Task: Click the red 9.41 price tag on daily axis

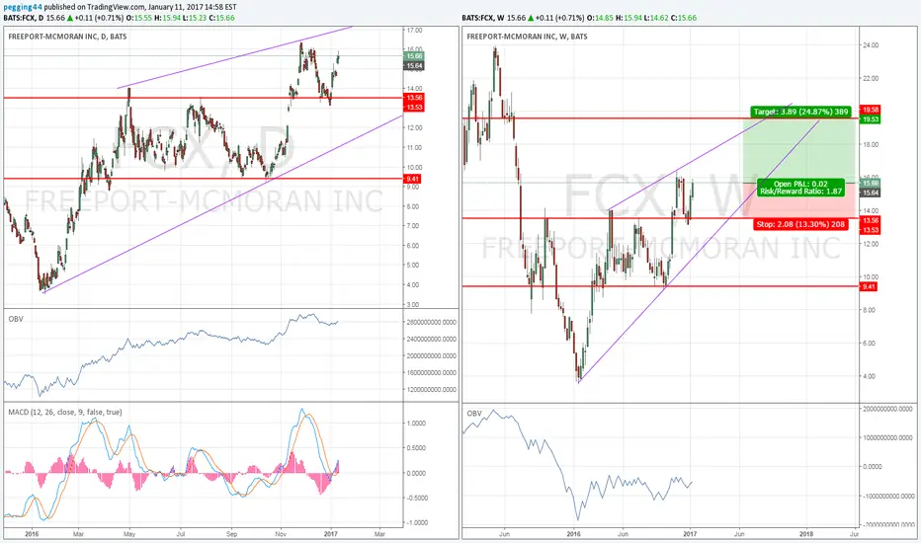Action: click(412, 179)
